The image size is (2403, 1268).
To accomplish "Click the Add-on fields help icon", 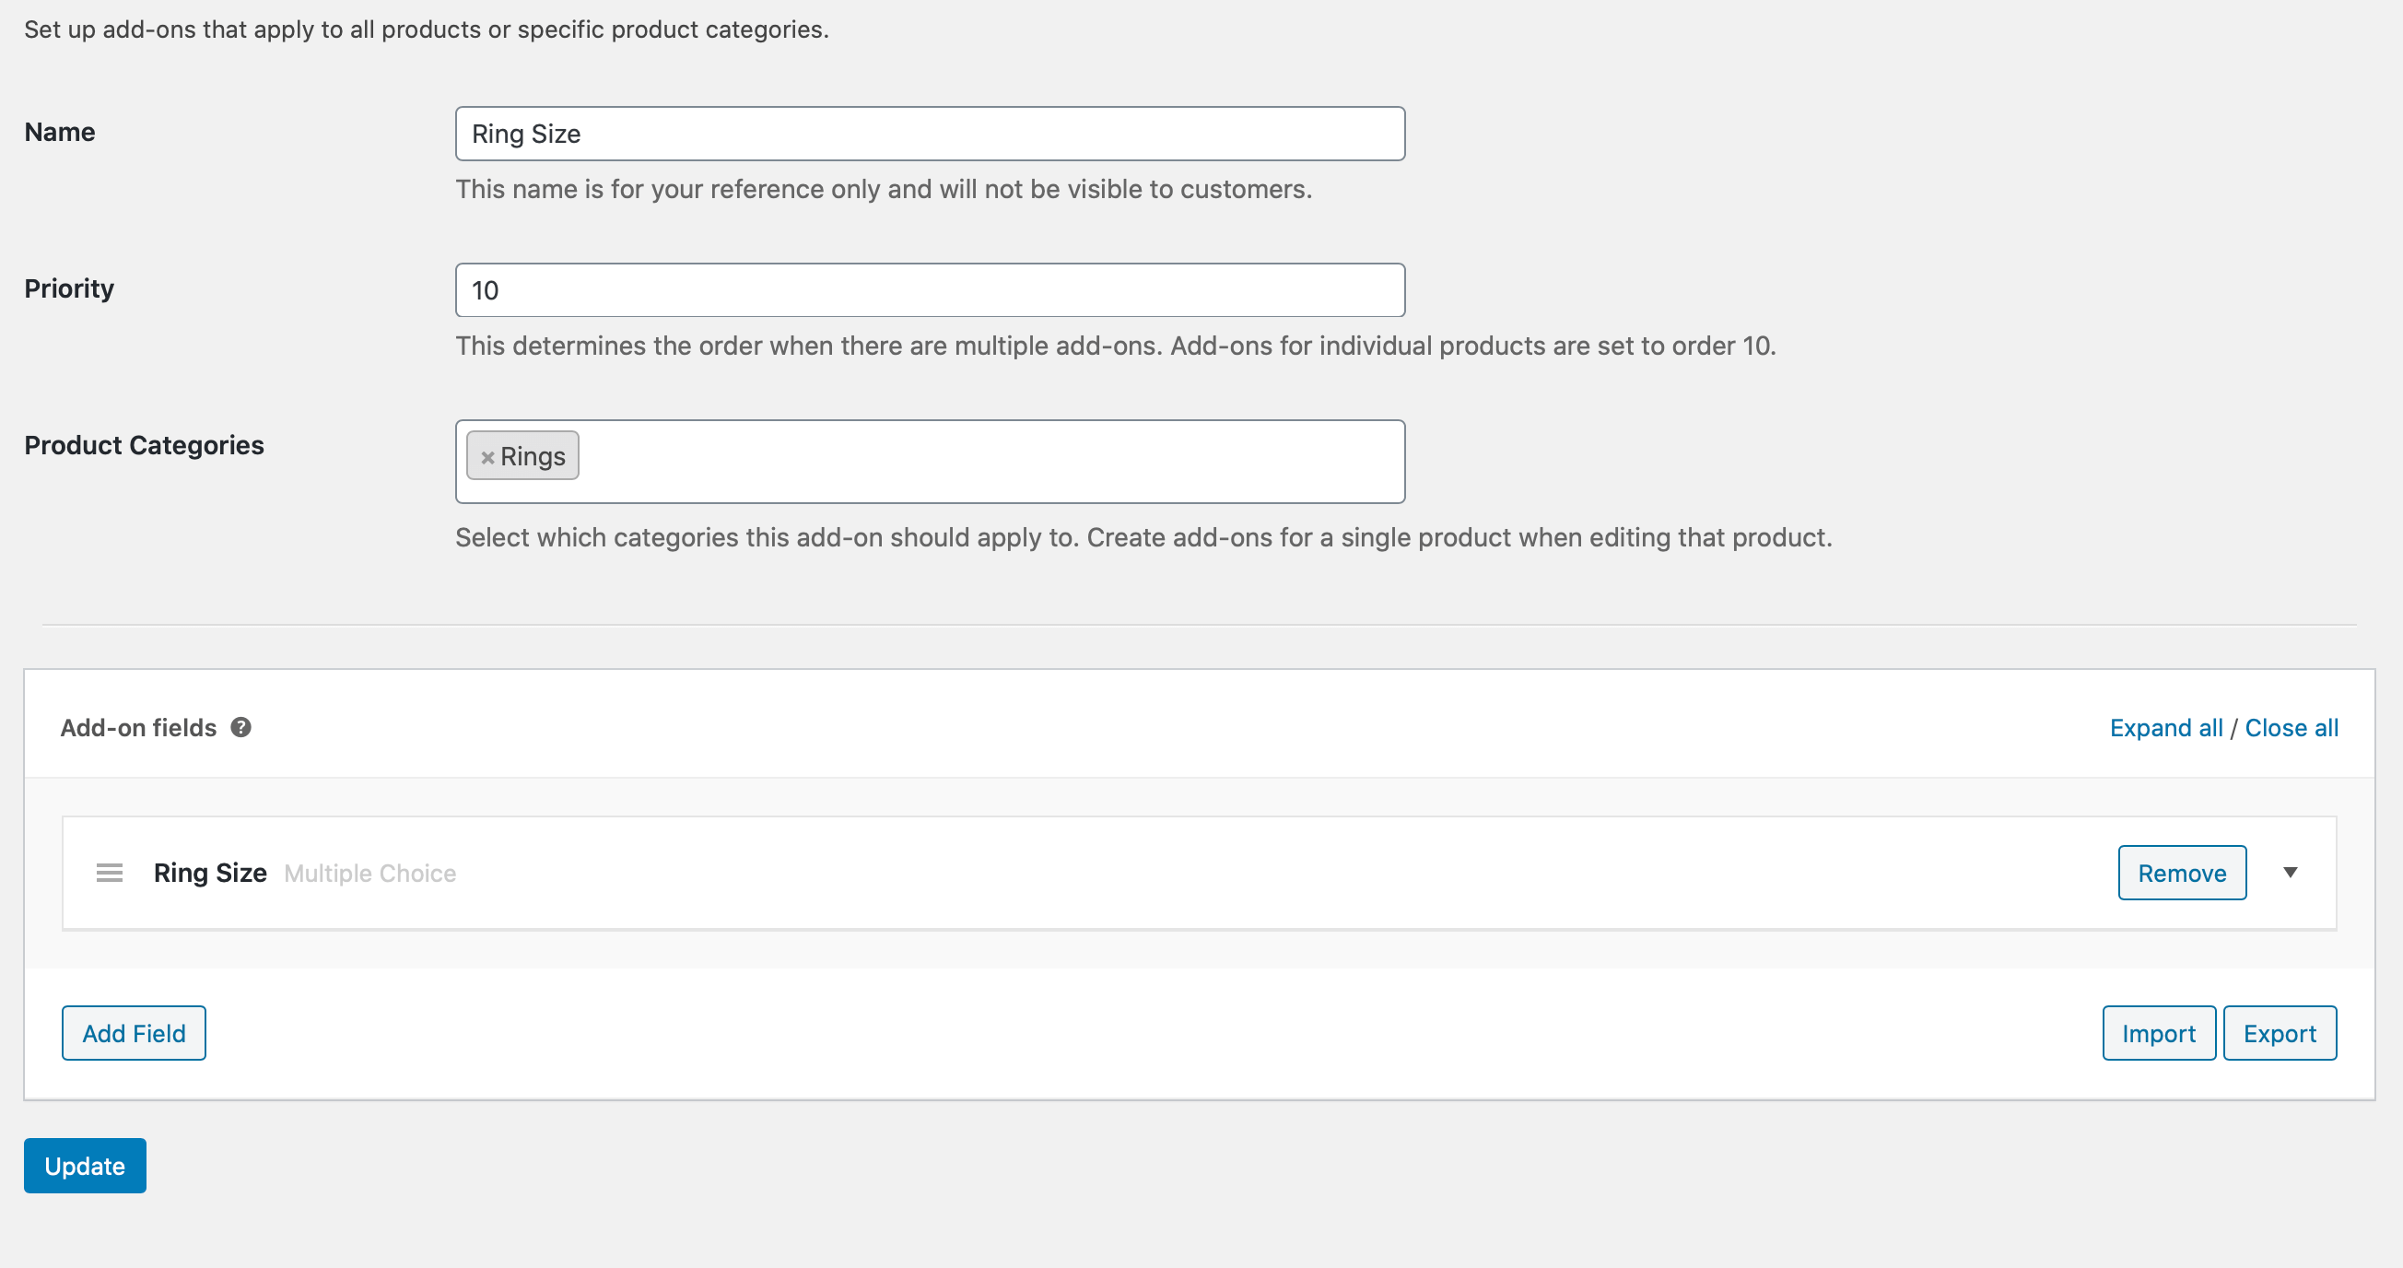I will tap(240, 728).
